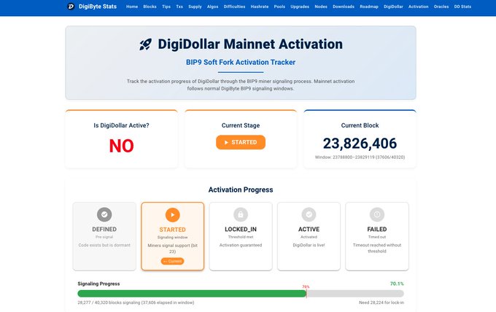Screen dimensions: 496x312
Task: Open the Pools page
Action: click(x=279, y=7)
